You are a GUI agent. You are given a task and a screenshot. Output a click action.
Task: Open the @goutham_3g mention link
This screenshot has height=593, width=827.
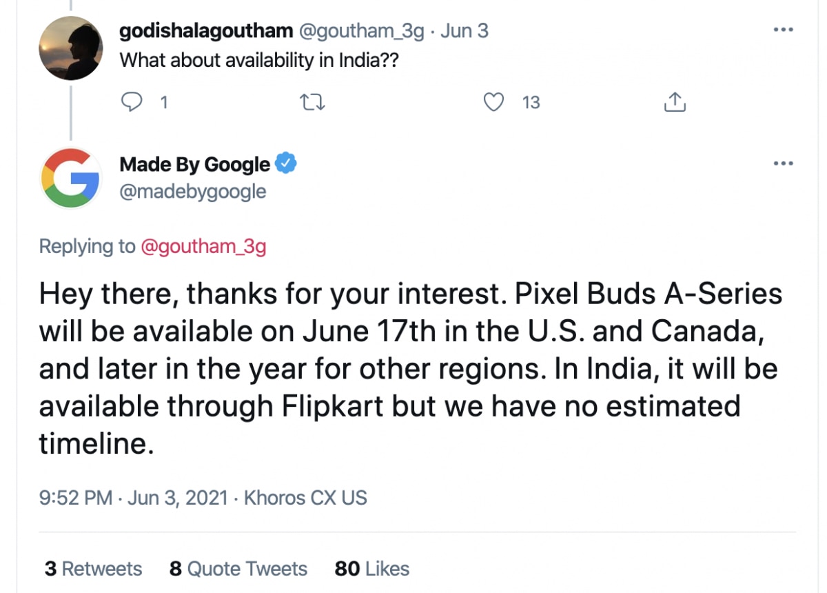point(203,246)
